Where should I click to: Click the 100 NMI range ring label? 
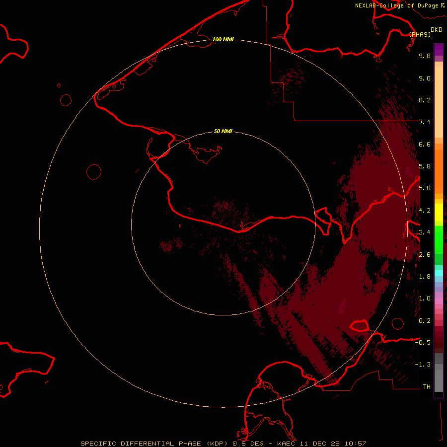[x=223, y=39]
